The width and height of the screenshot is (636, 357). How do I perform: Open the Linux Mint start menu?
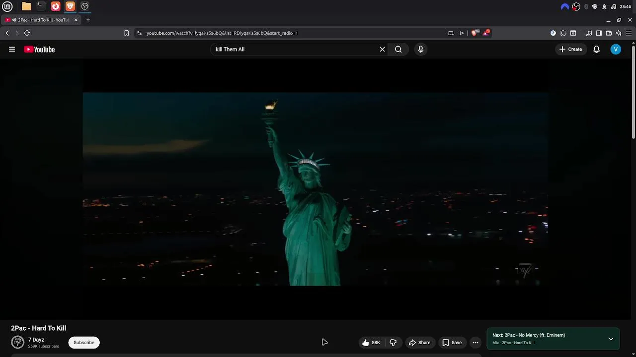click(7, 6)
